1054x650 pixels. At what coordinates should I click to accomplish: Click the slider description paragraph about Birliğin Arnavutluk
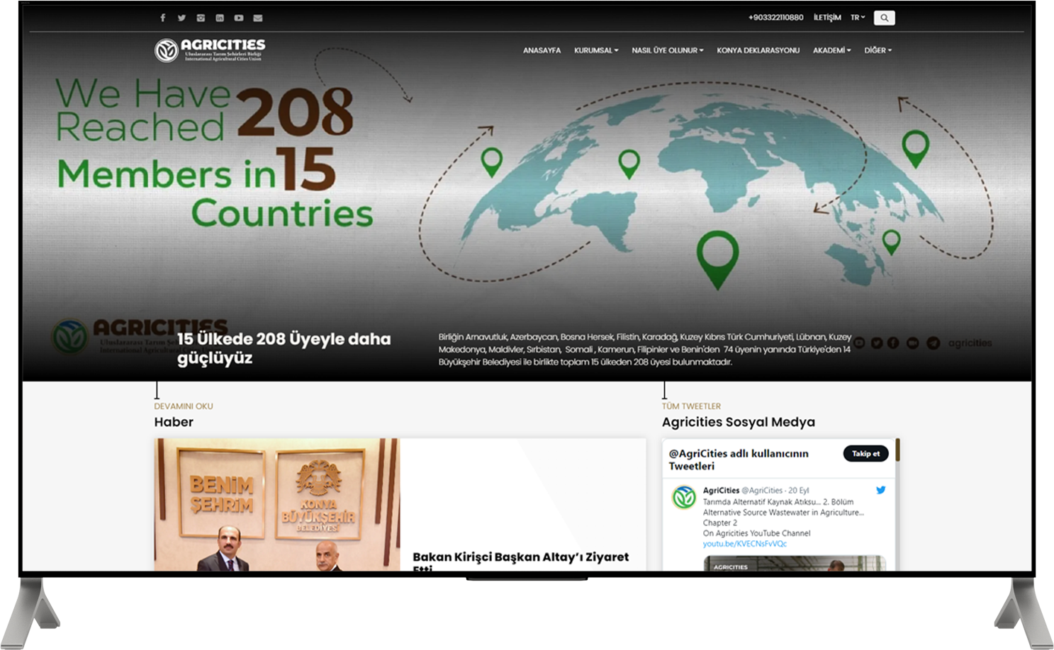pos(645,349)
